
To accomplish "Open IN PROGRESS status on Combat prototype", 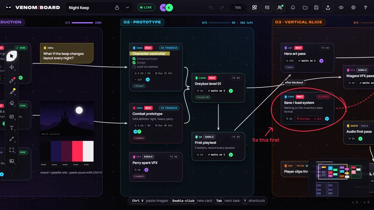I will (169, 108).
